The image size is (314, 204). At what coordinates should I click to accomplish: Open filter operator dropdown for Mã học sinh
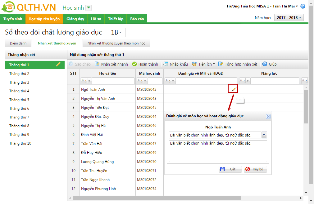tap(145, 81)
